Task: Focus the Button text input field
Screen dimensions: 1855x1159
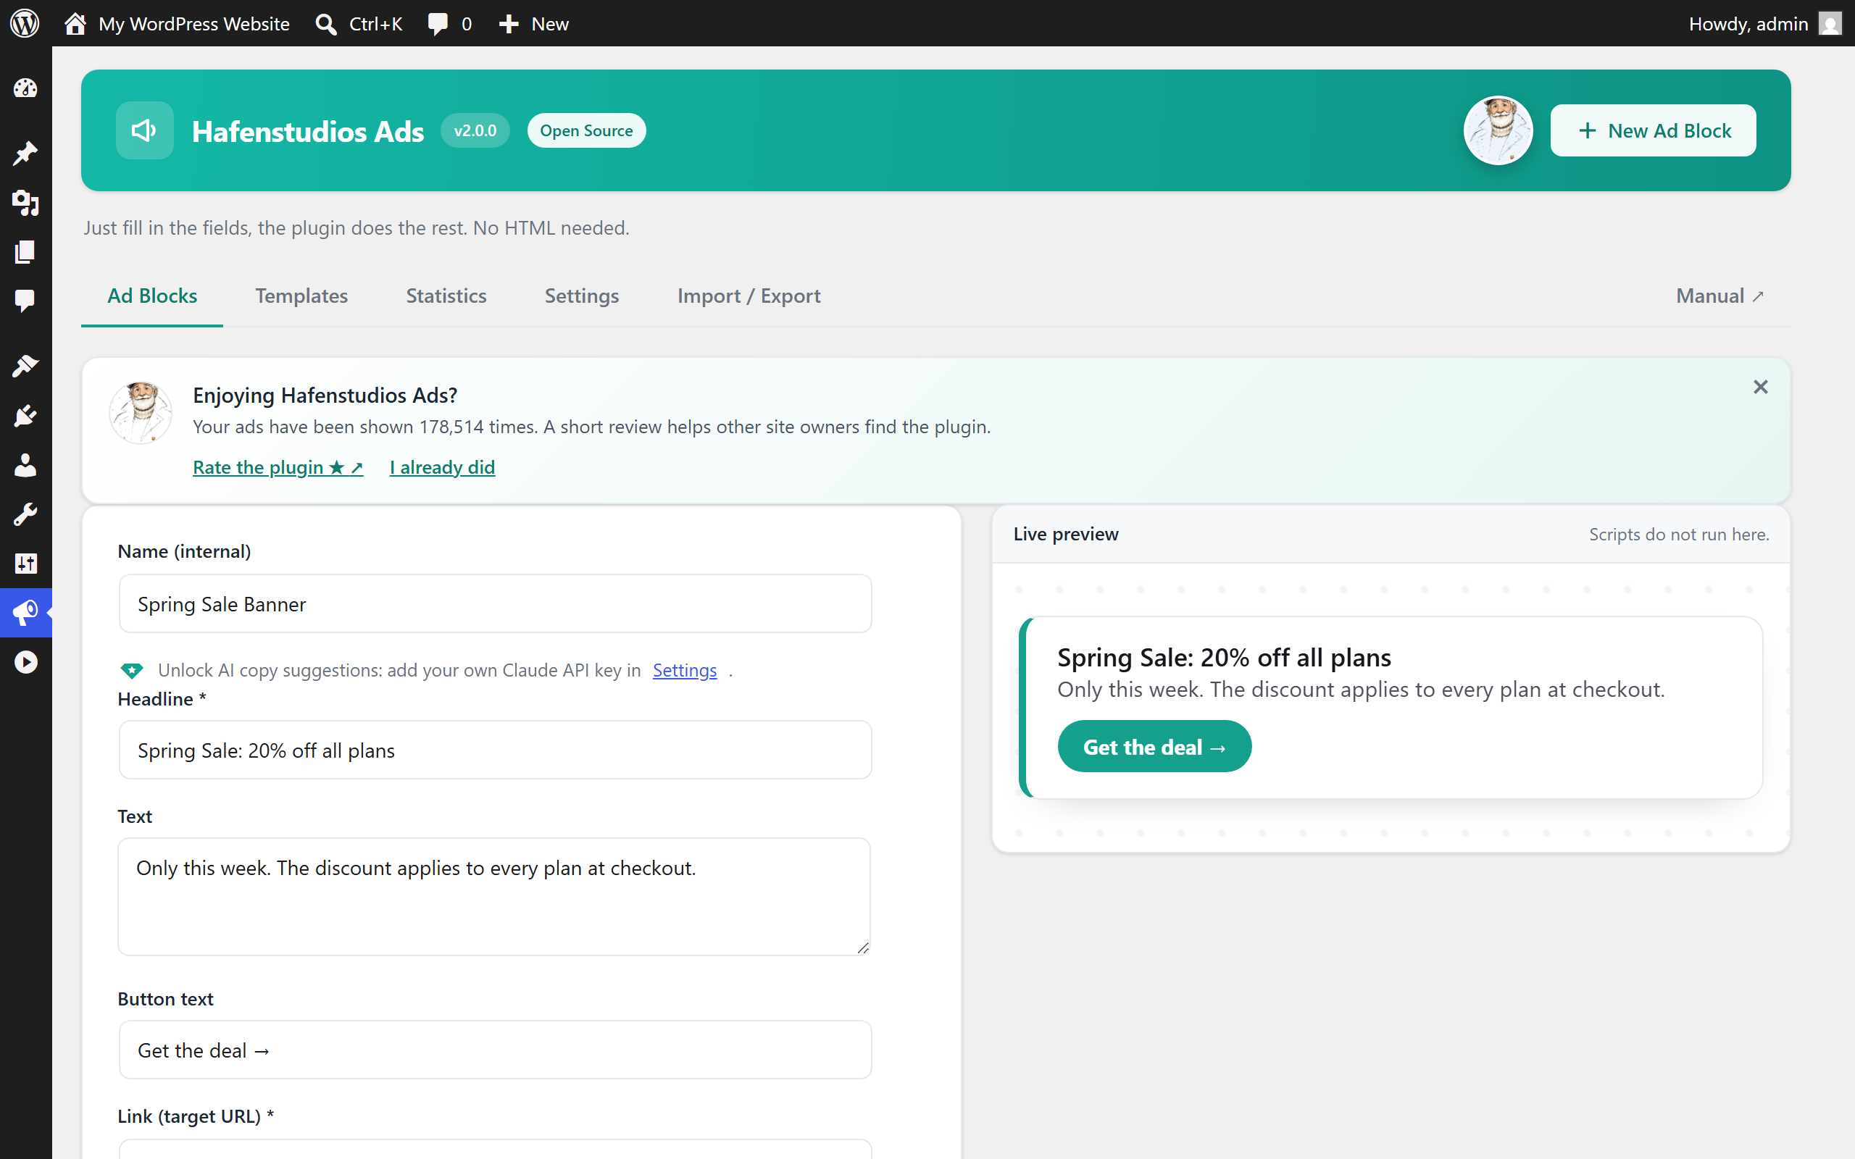Action: 495,1050
